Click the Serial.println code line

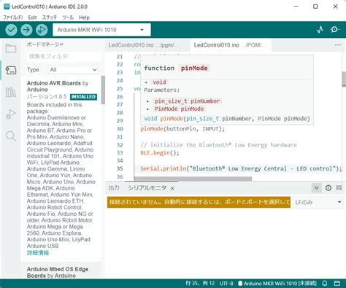click(241, 168)
